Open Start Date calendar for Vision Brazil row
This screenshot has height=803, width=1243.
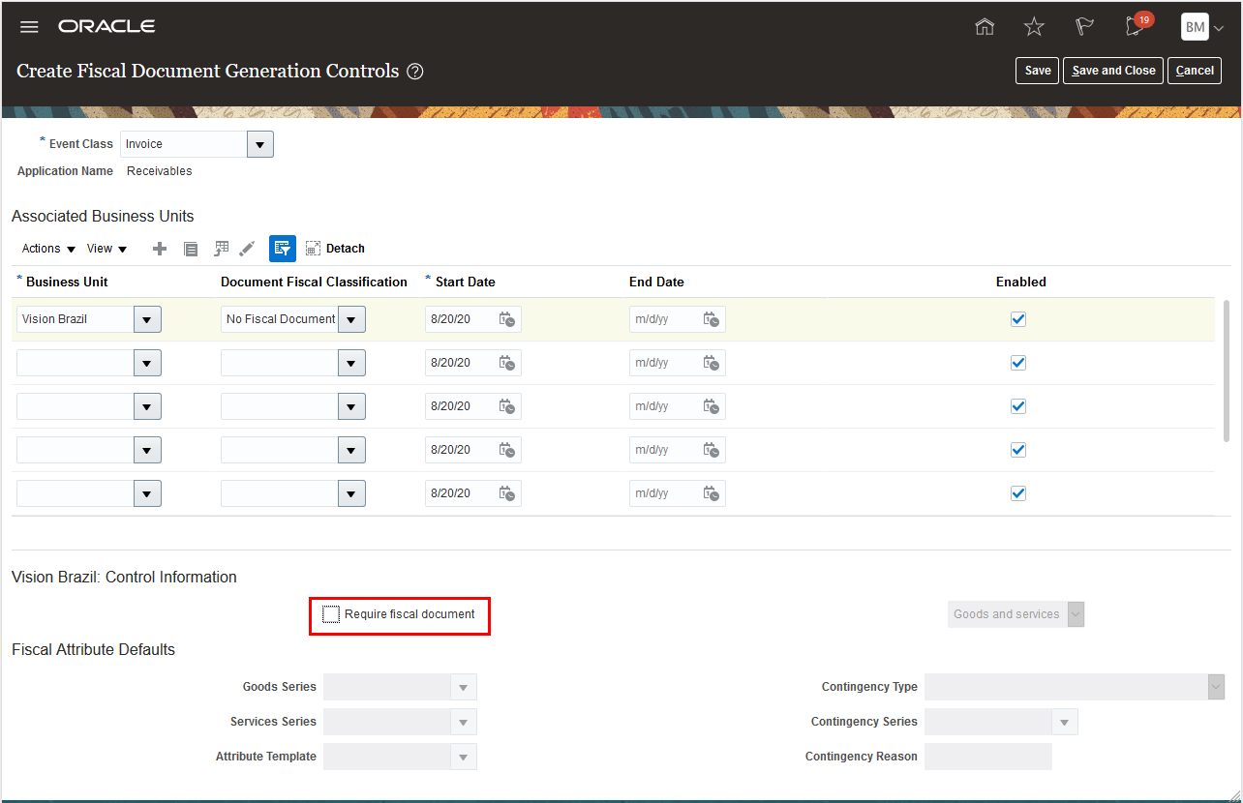tap(507, 319)
